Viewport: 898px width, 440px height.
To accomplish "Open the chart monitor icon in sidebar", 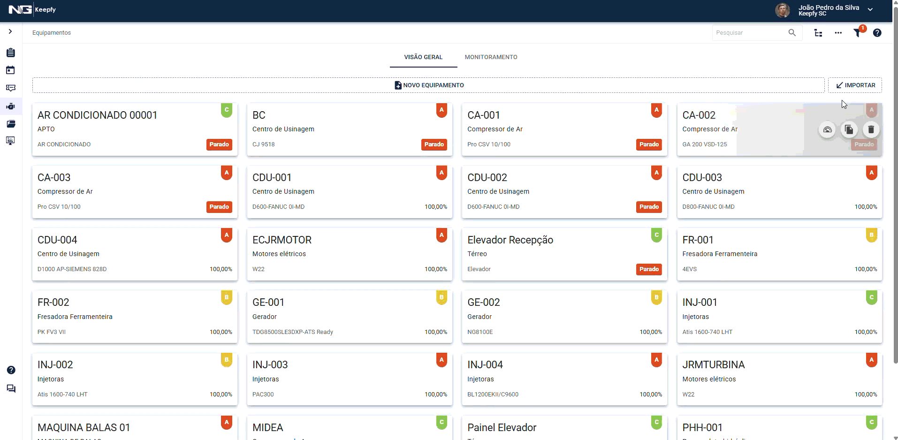I will click(x=11, y=141).
